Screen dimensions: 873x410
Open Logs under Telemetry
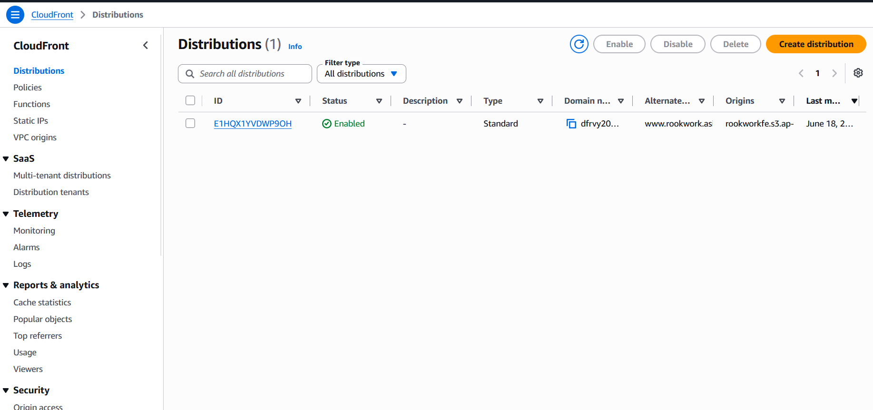(x=22, y=264)
